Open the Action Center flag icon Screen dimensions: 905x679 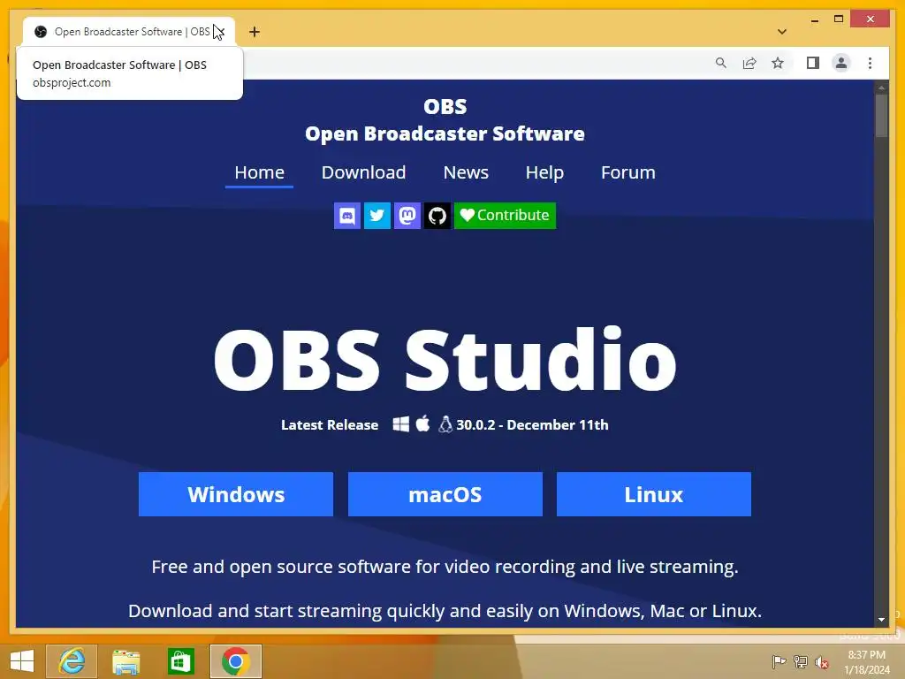(779, 662)
